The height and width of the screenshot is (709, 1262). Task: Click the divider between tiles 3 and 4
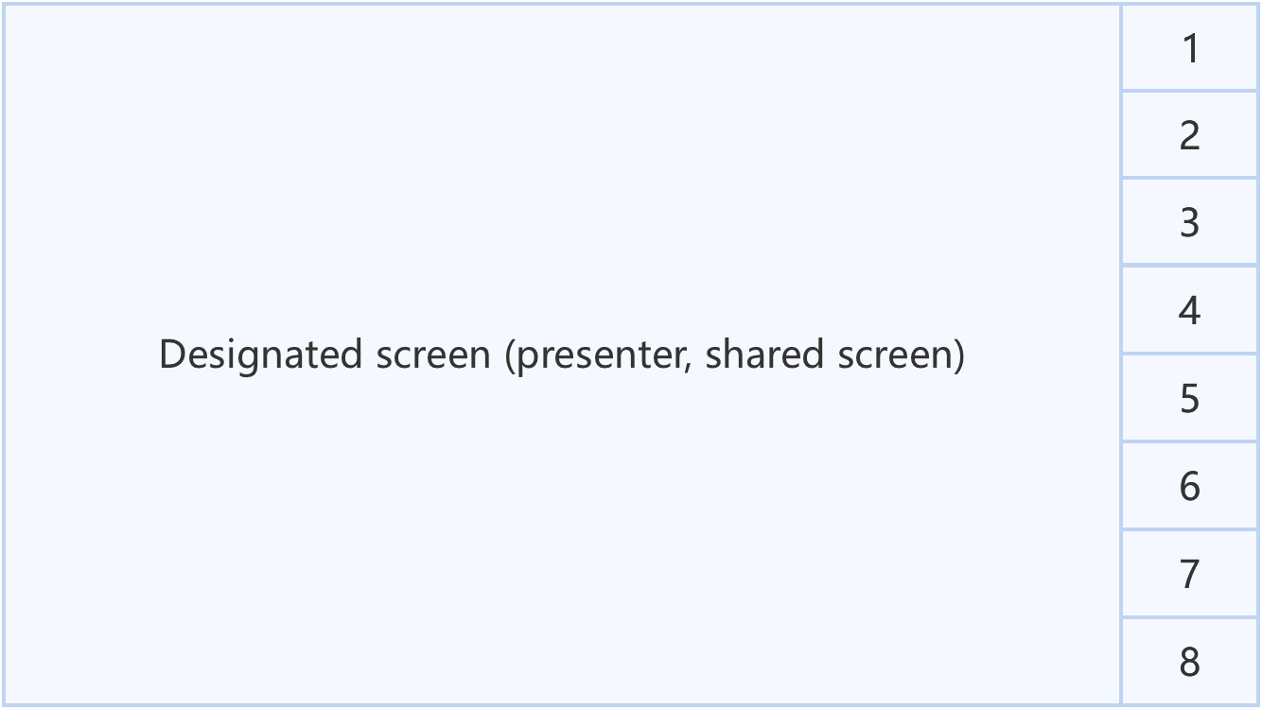(1189, 267)
